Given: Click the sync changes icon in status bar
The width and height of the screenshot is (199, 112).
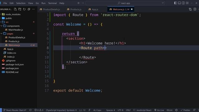Looking at the screenshot, I should point(30,110).
